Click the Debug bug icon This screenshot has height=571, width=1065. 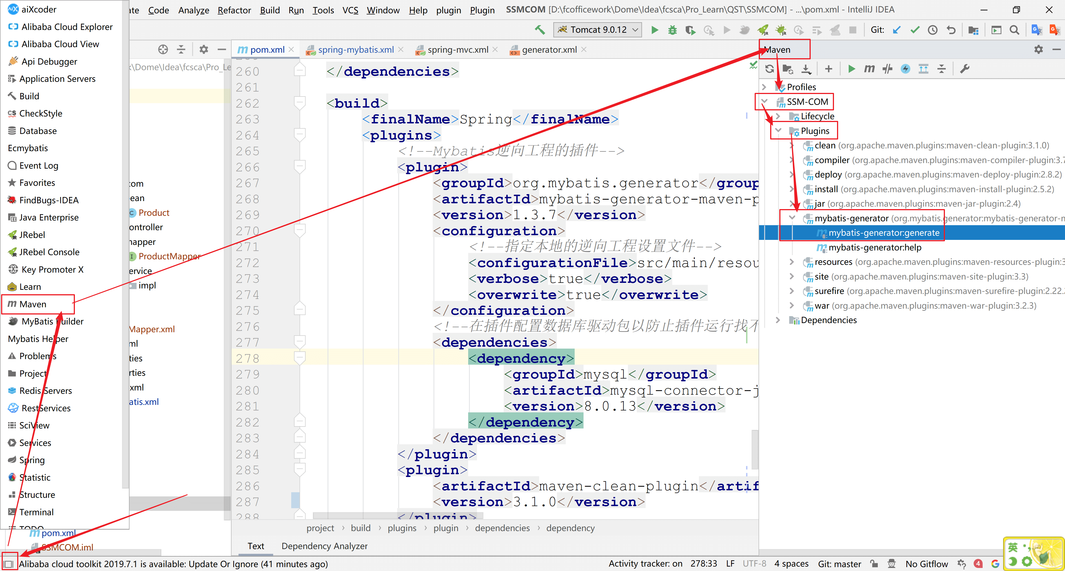click(672, 30)
